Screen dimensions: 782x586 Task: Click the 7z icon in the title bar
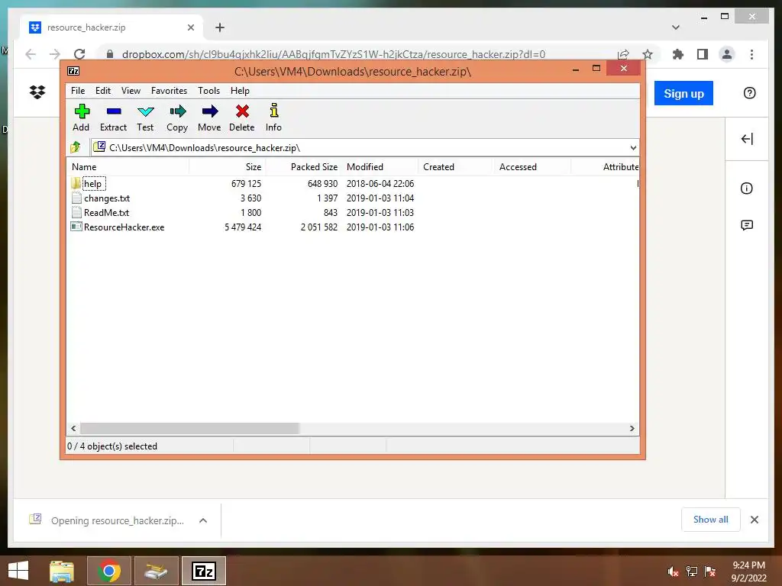[73, 71]
